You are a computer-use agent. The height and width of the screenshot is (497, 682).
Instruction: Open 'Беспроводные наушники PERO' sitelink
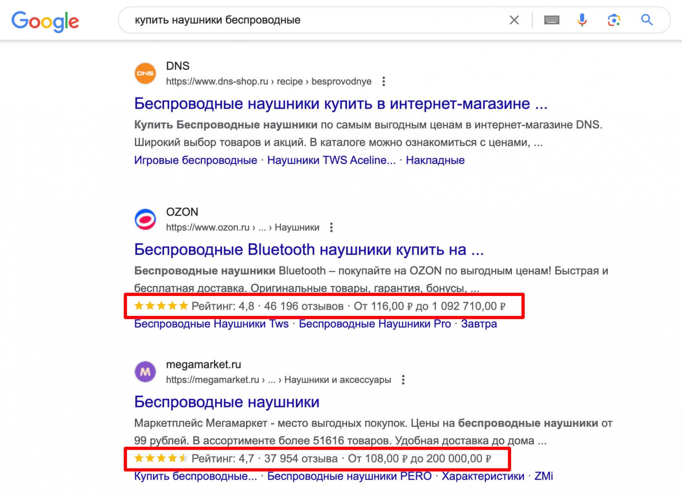click(x=349, y=476)
